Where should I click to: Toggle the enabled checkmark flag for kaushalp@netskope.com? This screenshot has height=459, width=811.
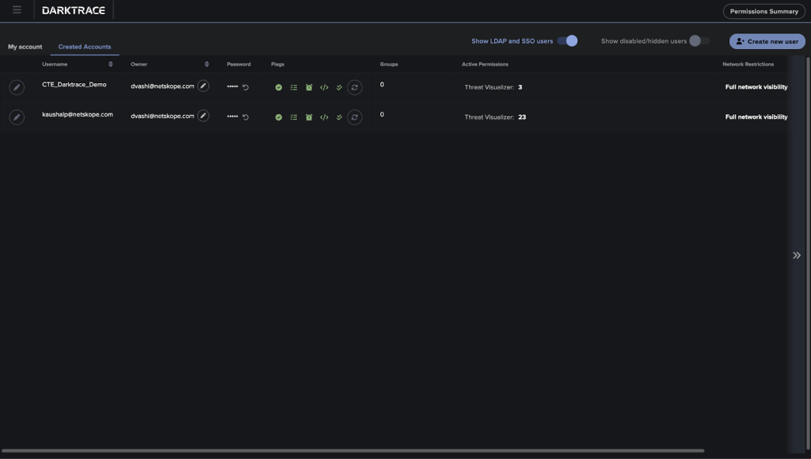pos(279,117)
